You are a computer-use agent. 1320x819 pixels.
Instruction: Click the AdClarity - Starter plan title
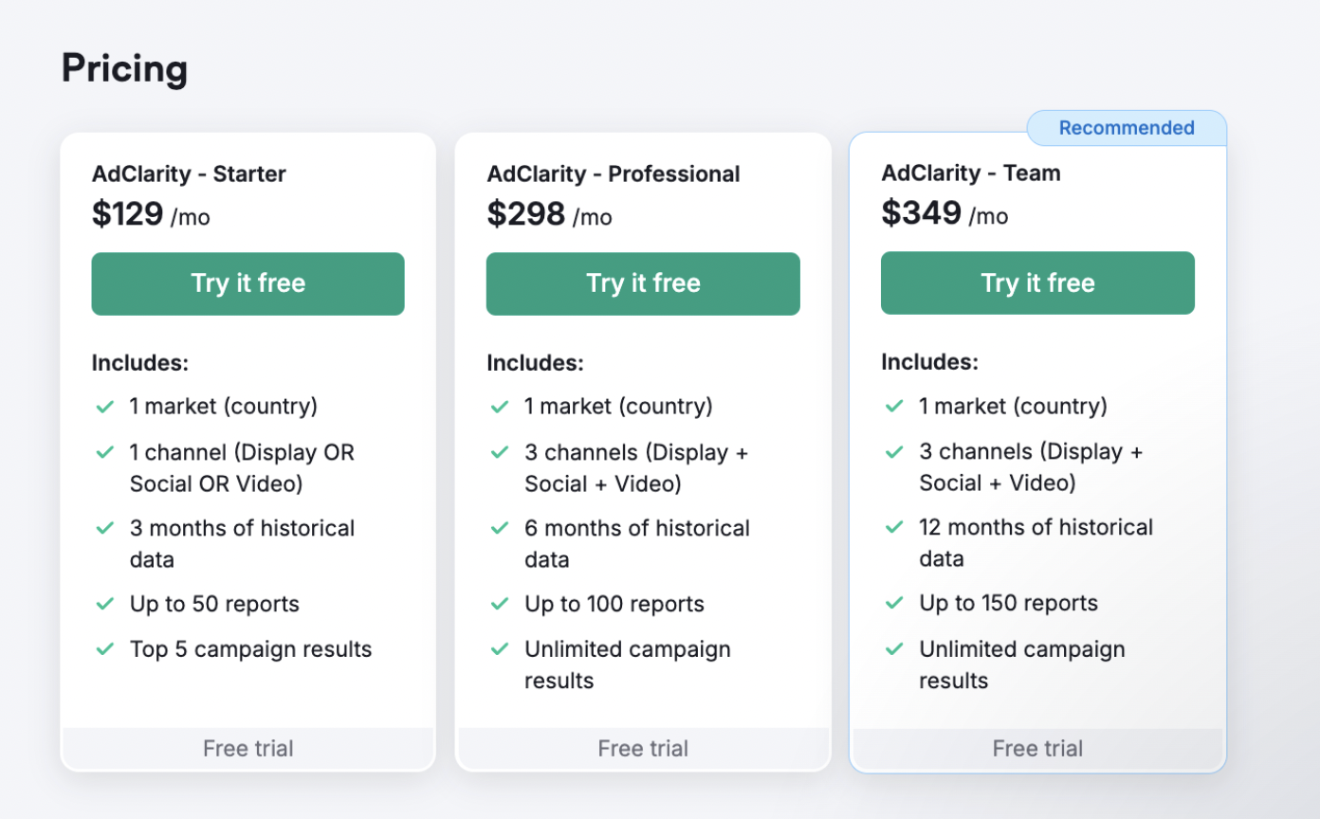pos(189,173)
